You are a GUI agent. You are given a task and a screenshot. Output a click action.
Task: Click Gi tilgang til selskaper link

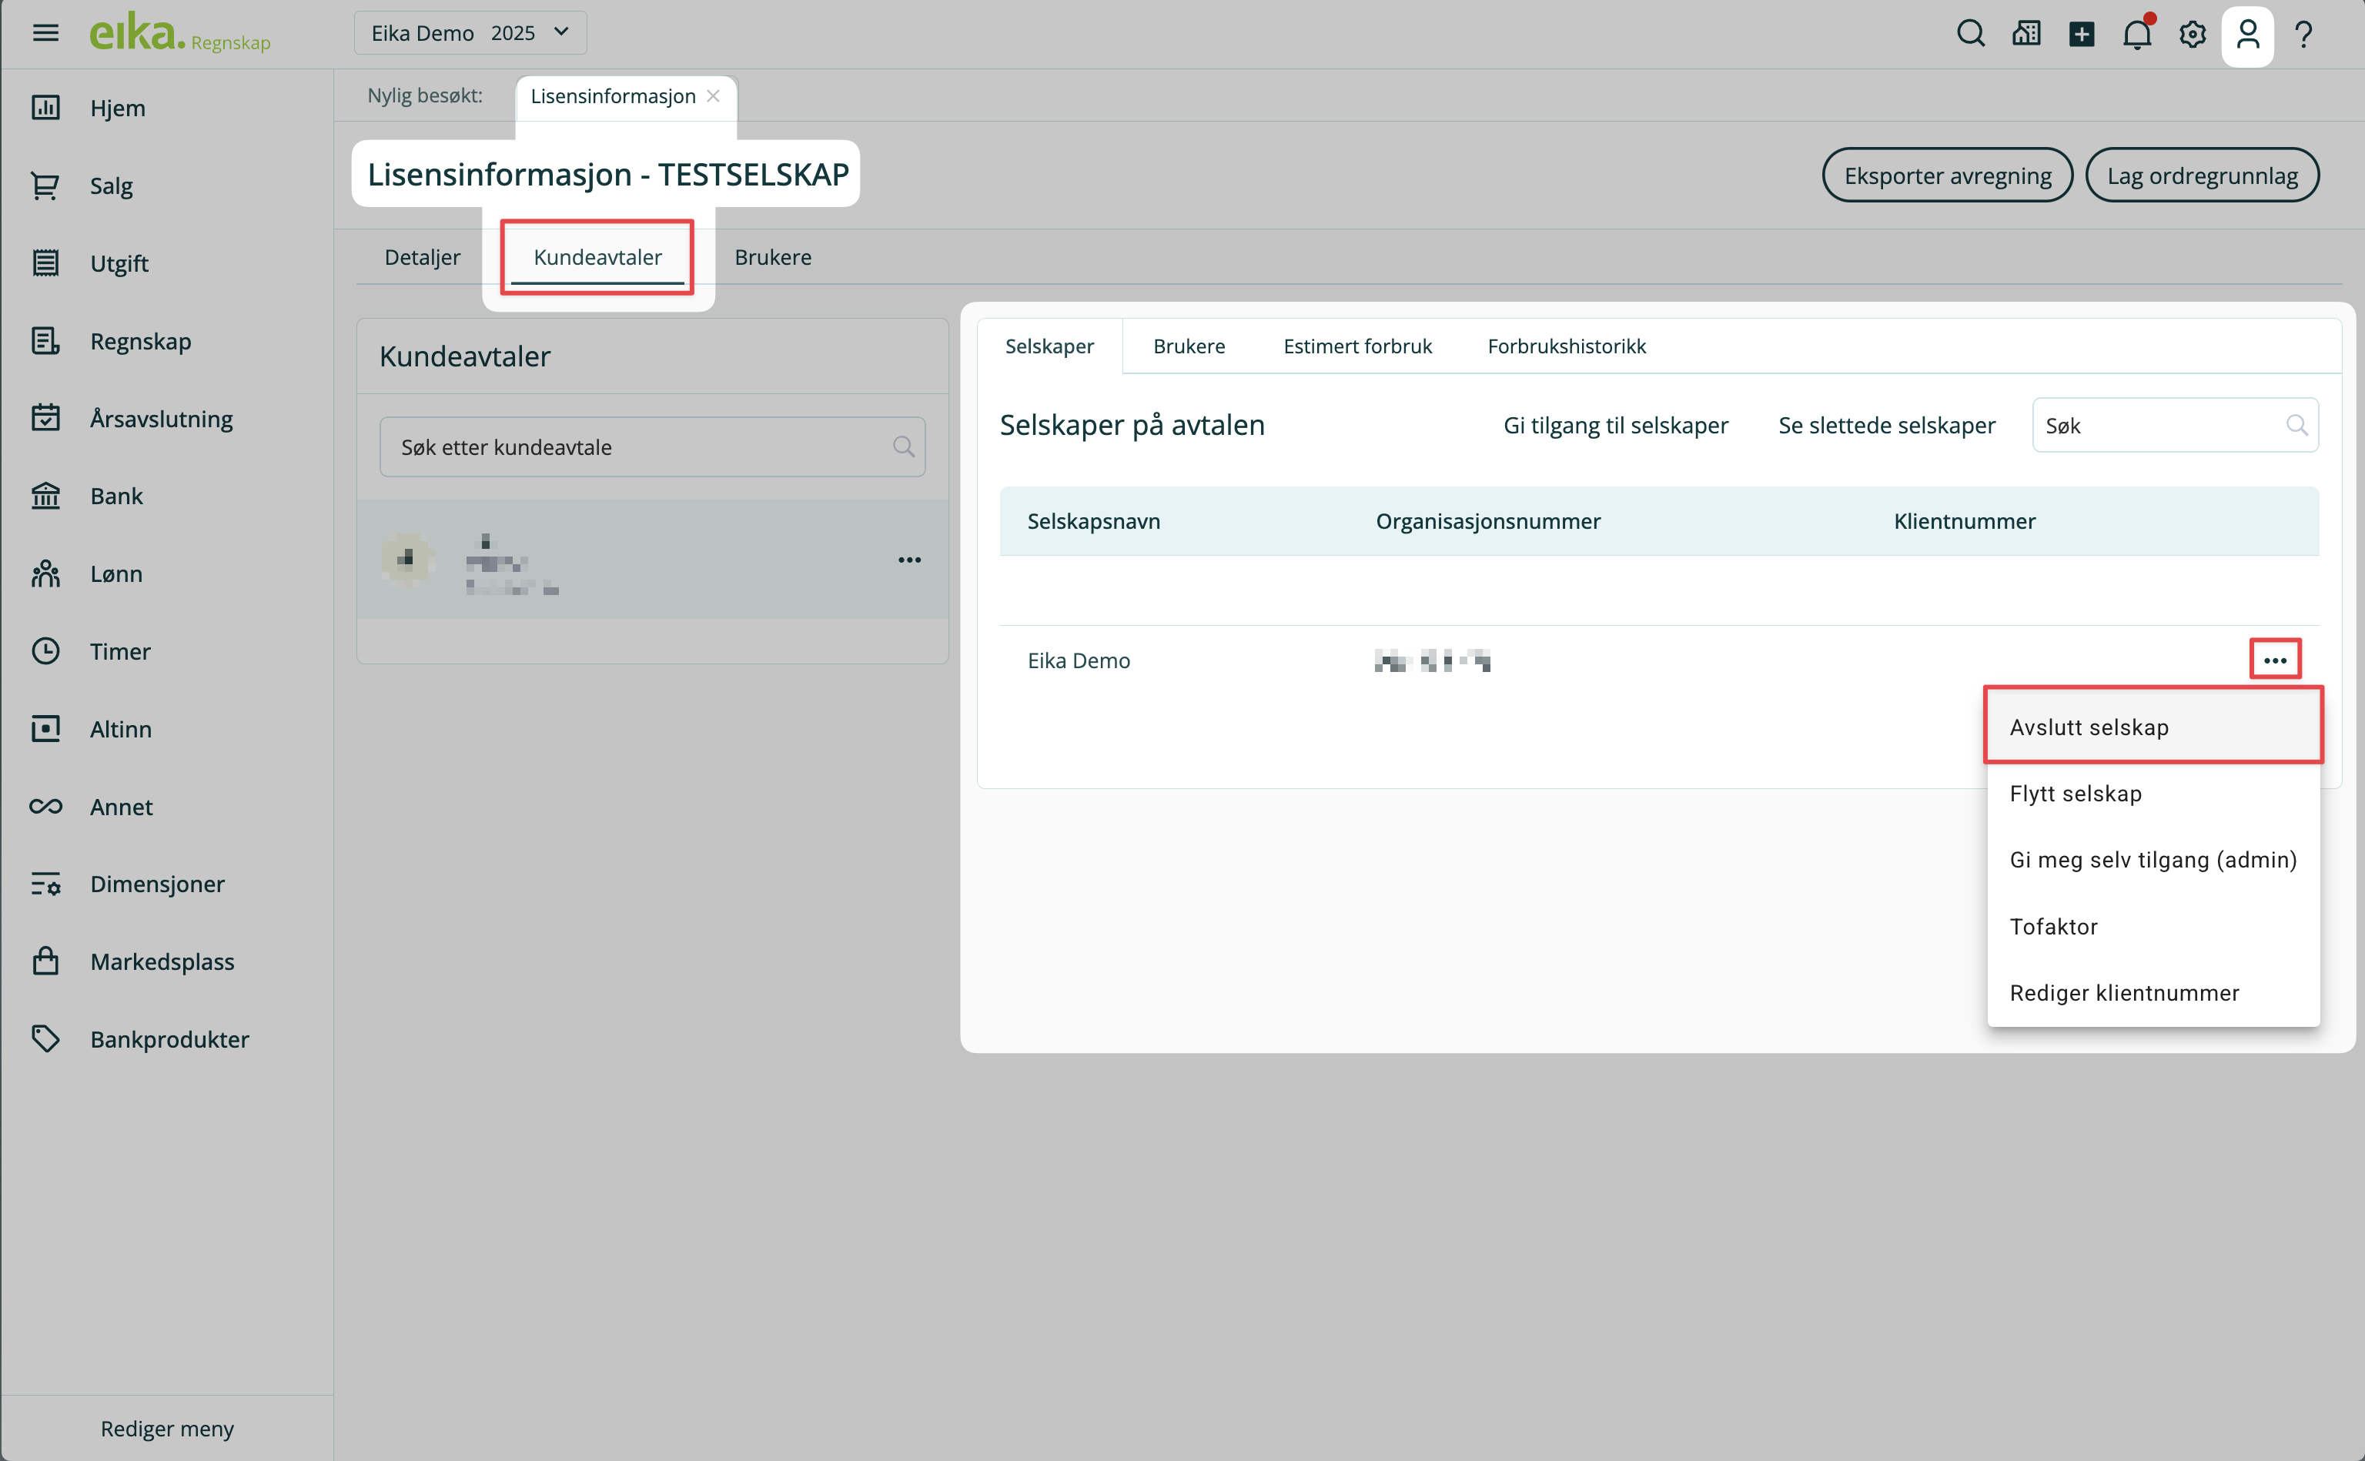click(x=1615, y=425)
